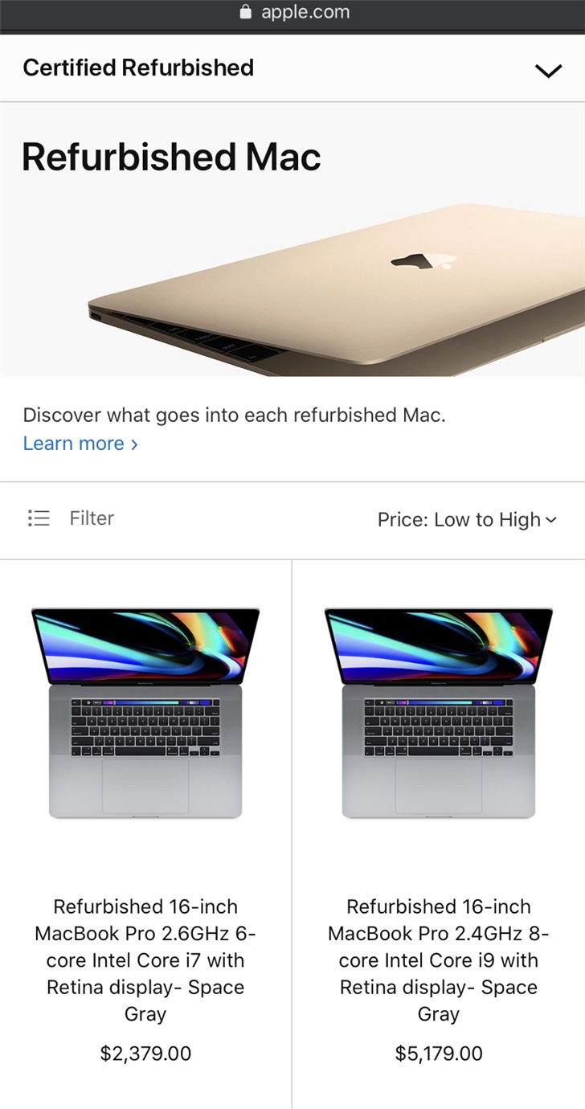The image size is (585, 1109).
Task: Click the arrow after Learn more
Action: pyautogui.click(x=134, y=444)
